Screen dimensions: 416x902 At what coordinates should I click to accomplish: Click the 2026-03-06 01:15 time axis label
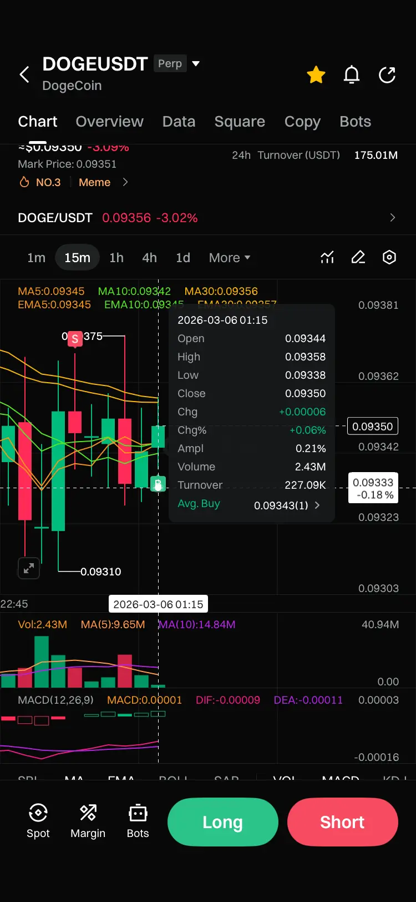point(158,604)
